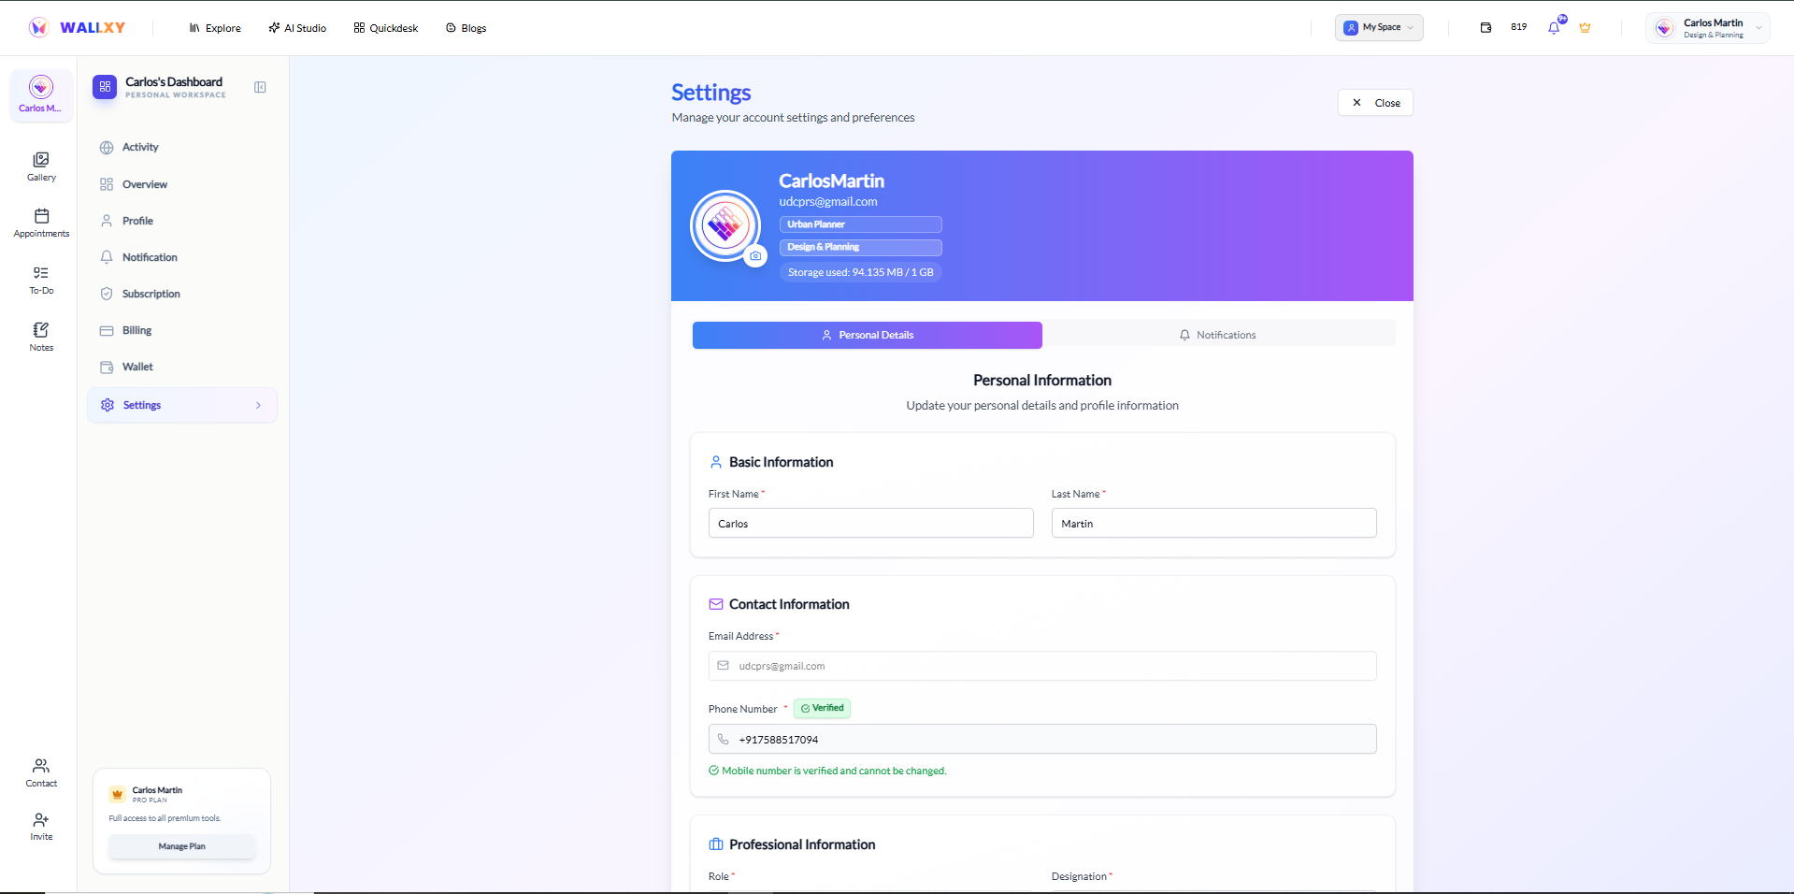This screenshot has height=894, width=1794.
Task: Click the Close settings button
Action: pyautogui.click(x=1375, y=103)
